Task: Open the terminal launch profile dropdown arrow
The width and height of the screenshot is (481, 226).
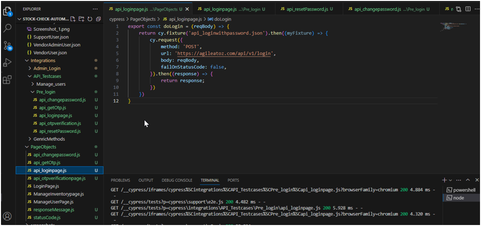Action: click(x=451, y=180)
